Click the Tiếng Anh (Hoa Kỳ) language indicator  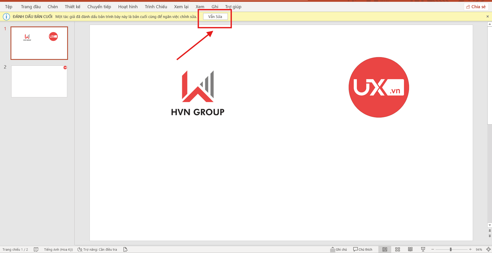point(58,249)
